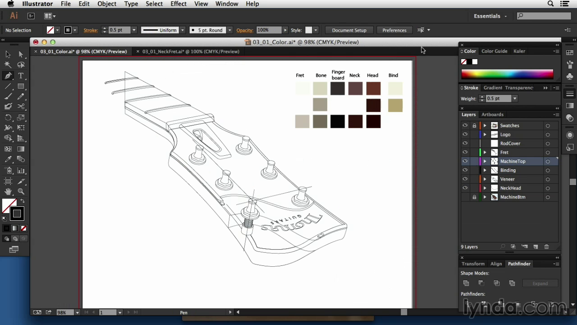Image resolution: width=577 pixels, height=325 pixels.
Task: Hide the NeckHead layer
Action: tap(465, 188)
